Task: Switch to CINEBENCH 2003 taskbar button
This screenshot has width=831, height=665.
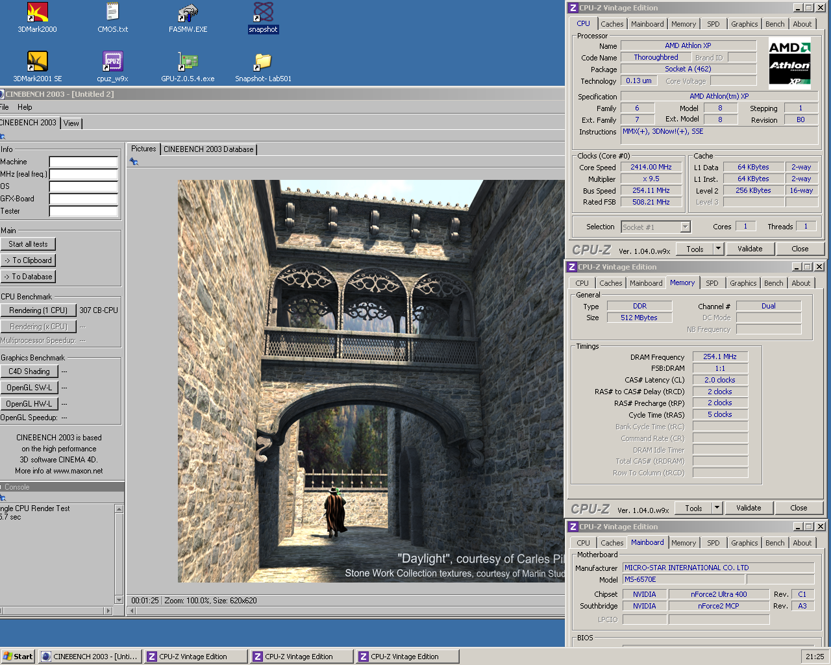Action: pos(90,657)
